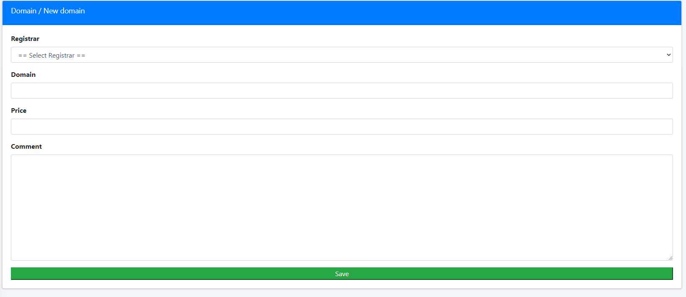Click the chevron arrow on Registrar select
Image resolution: width=686 pixels, height=297 pixels.
point(668,55)
